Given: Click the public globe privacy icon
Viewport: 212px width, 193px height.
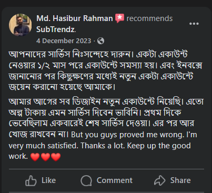Looking at the screenshot, I should click(100, 41).
